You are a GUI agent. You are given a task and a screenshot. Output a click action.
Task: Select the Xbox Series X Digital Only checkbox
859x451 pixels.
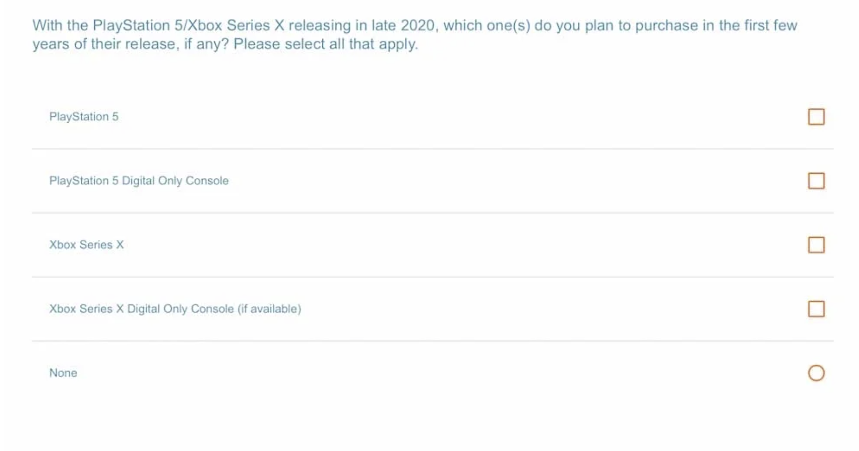coord(816,309)
